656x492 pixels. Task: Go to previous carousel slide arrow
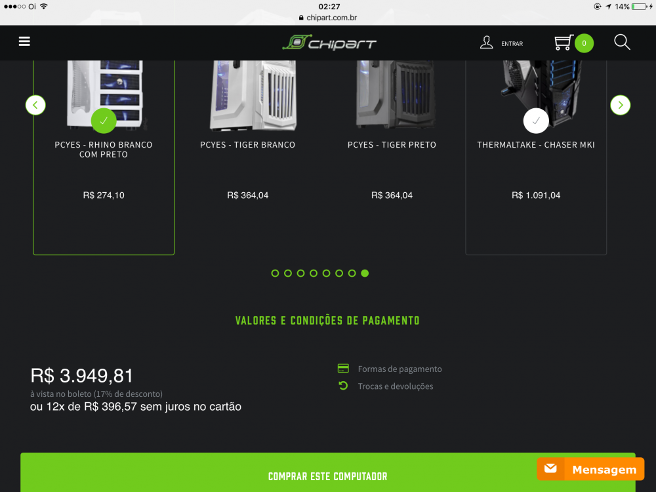tap(35, 105)
